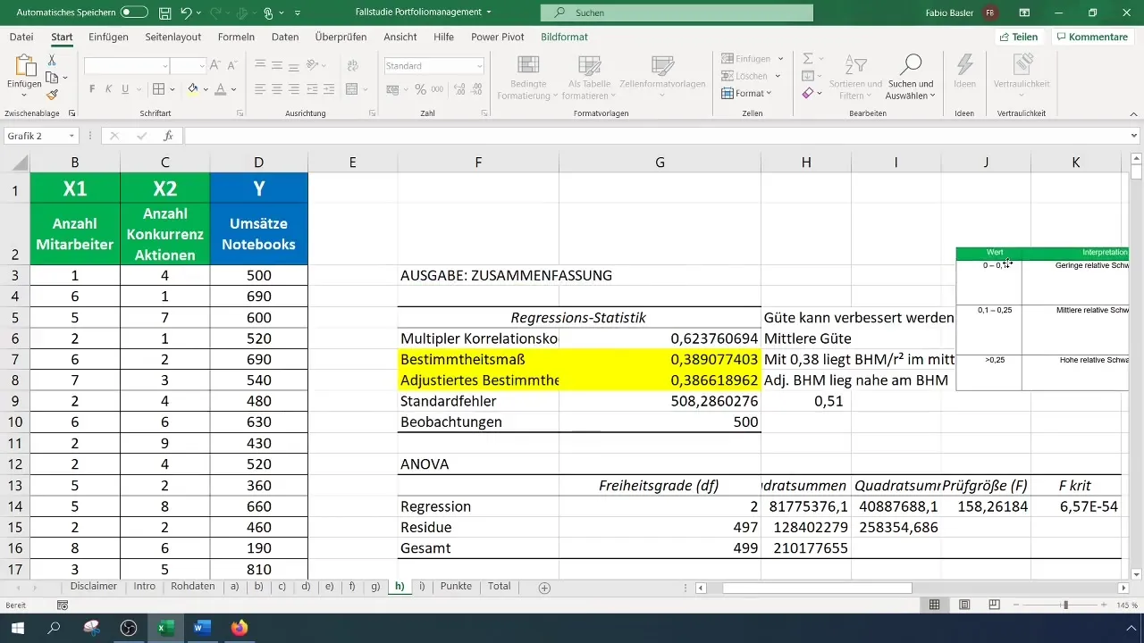This screenshot has height=643, width=1144.
Task: Click the 145 % zoom level
Action: (1126, 605)
